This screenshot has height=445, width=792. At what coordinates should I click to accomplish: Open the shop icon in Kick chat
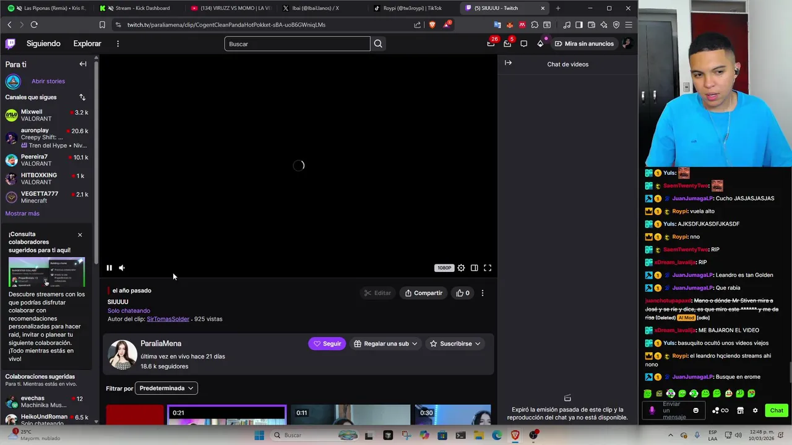click(740, 410)
